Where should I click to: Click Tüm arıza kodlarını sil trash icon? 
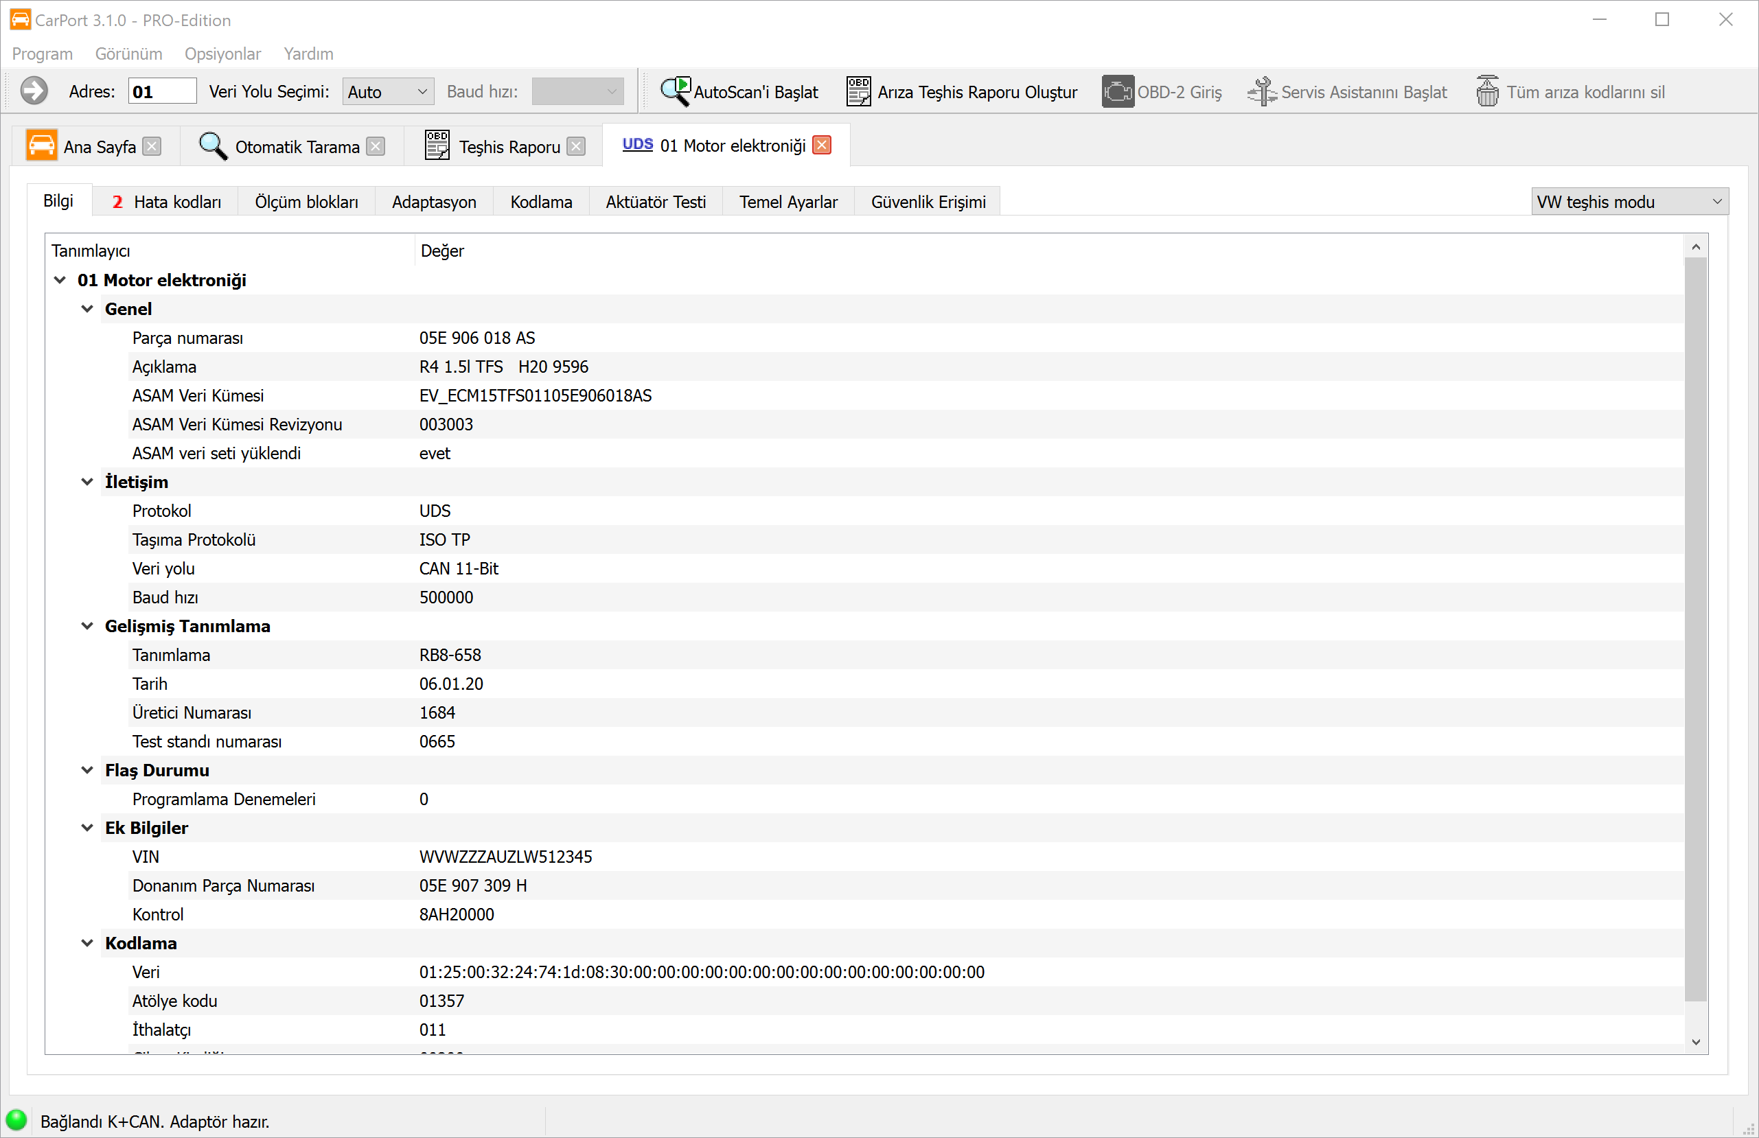pos(1487,92)
